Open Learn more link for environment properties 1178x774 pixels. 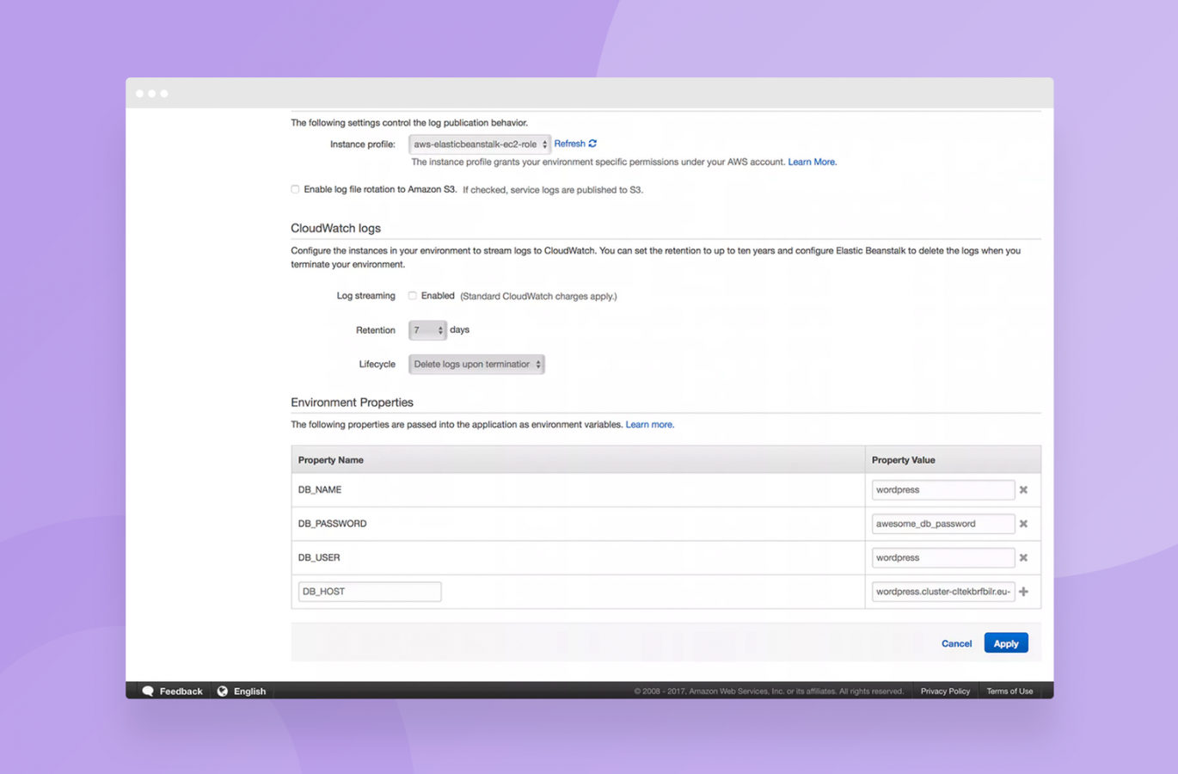[x=649, y=425]
